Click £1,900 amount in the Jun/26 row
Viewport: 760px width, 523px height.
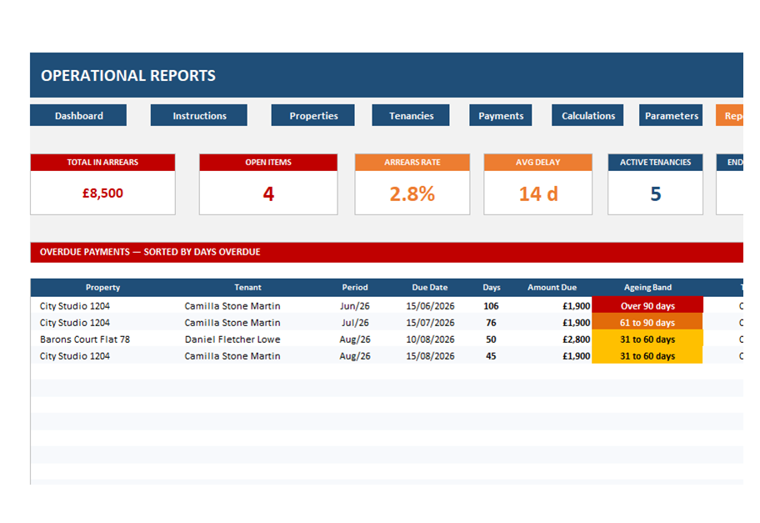577,306
